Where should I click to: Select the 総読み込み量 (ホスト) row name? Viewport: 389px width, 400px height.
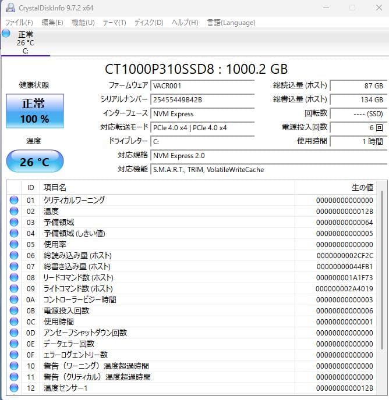point(77,255)
